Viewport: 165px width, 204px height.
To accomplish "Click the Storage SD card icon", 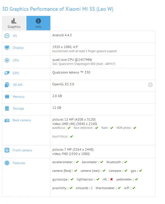I will [x=7, y=108].
